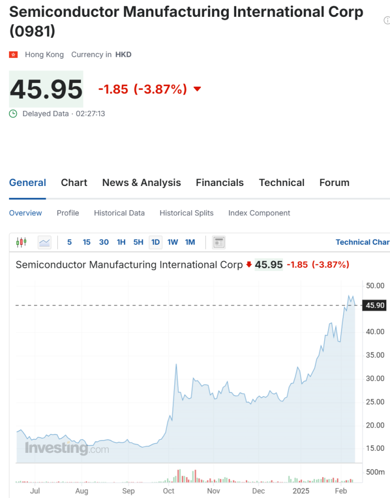390x498 pixels.
Task: Click the 45.90 price label on the chart axis
Action: [x=375, y=305]
